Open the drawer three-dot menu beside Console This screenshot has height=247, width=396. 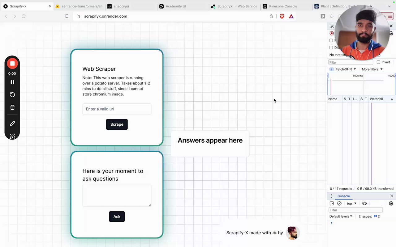click(332, 196)
